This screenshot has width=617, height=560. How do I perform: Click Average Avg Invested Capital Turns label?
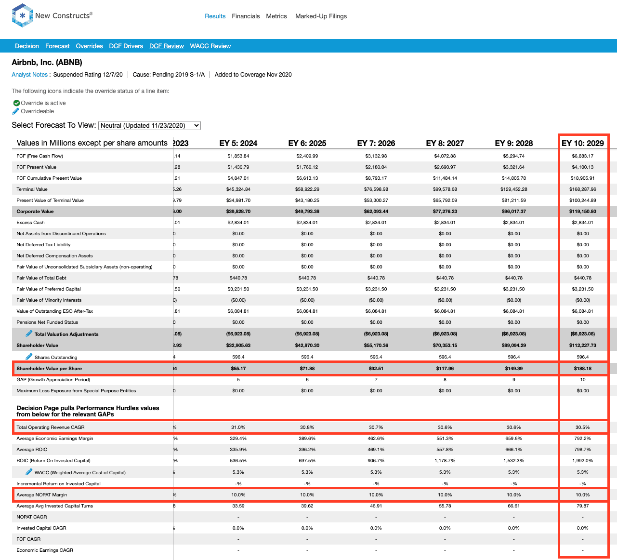55,506
